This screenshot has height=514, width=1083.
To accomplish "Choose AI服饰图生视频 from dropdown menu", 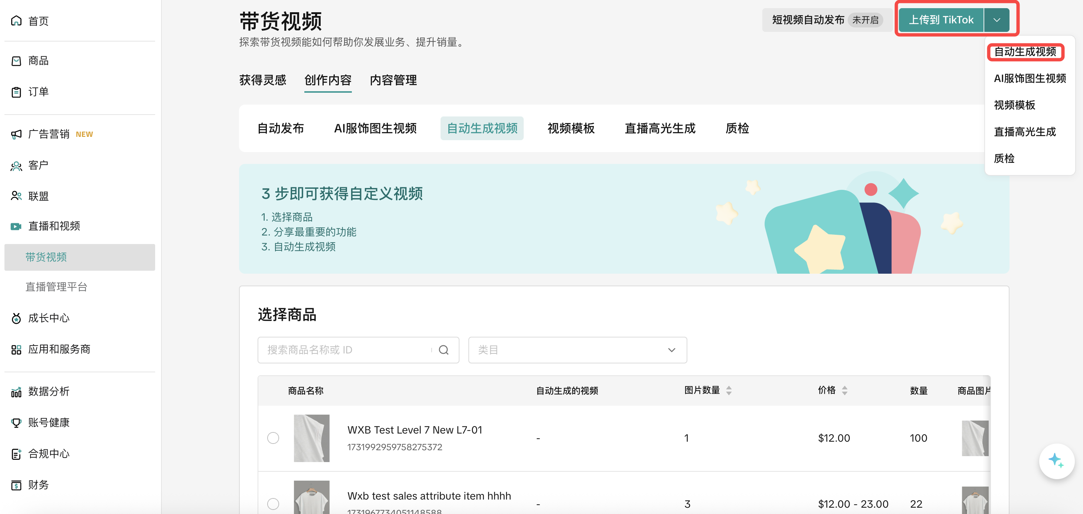I will tap(1029, 79).
